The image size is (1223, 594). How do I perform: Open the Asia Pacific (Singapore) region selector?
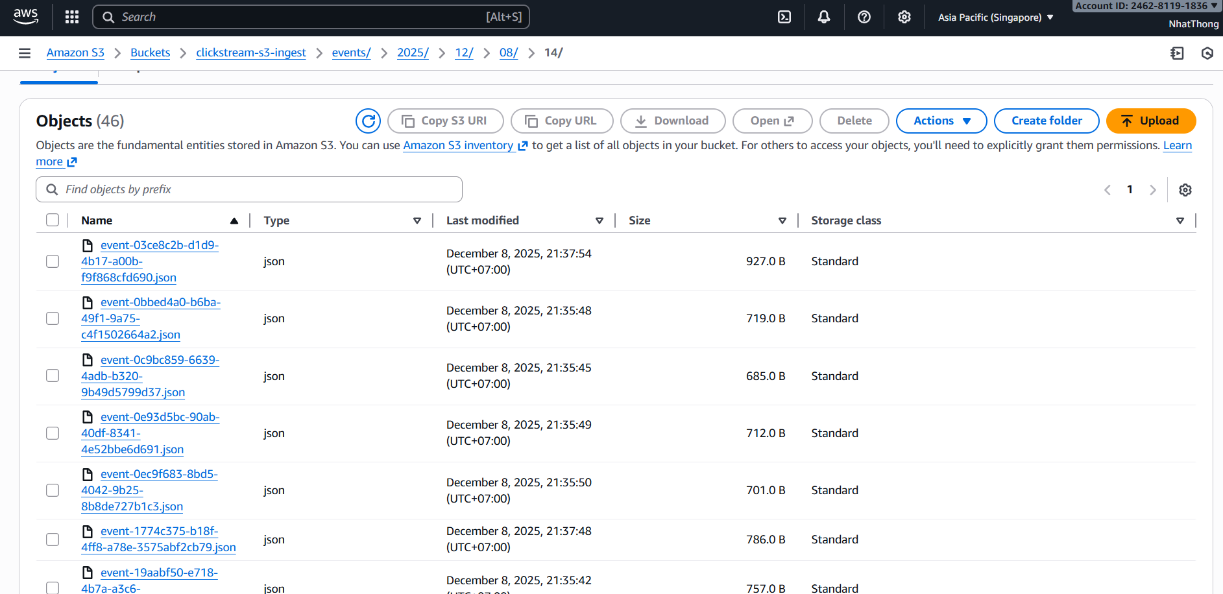pos(995,18)
